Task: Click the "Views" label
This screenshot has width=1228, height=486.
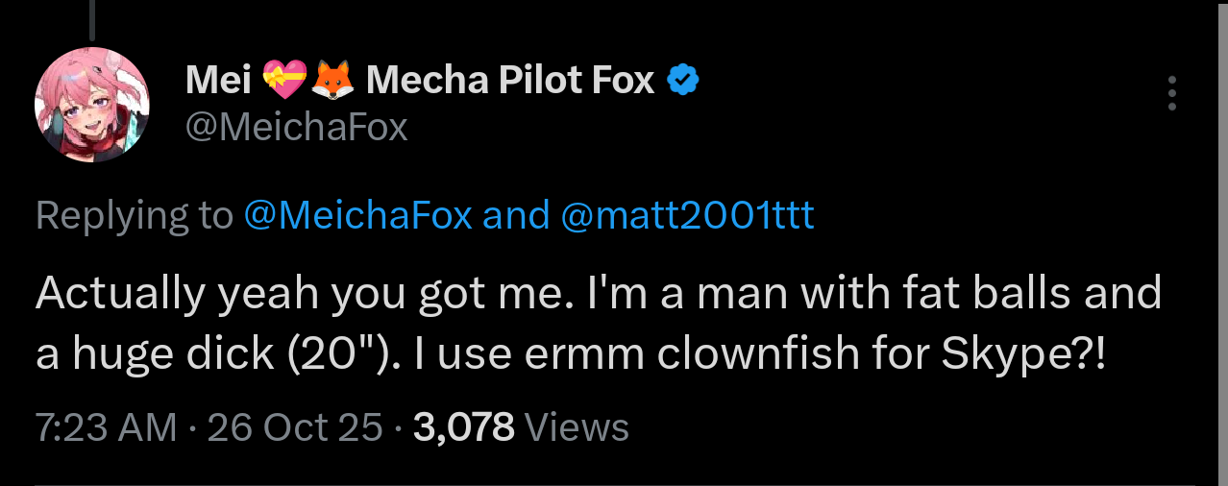Action: 577,426
